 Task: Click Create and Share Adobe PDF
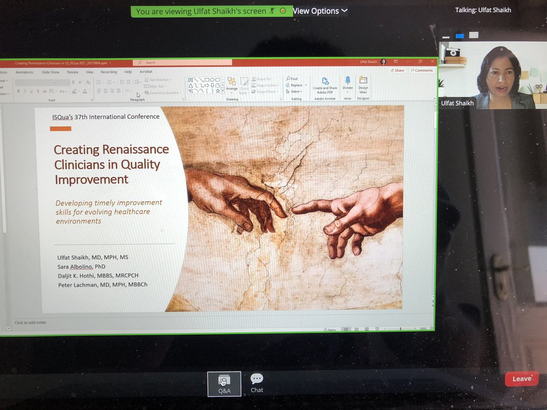pos(325,85)
